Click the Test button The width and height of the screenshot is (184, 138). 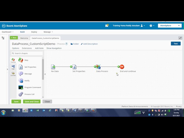click(x=176, y=43)
